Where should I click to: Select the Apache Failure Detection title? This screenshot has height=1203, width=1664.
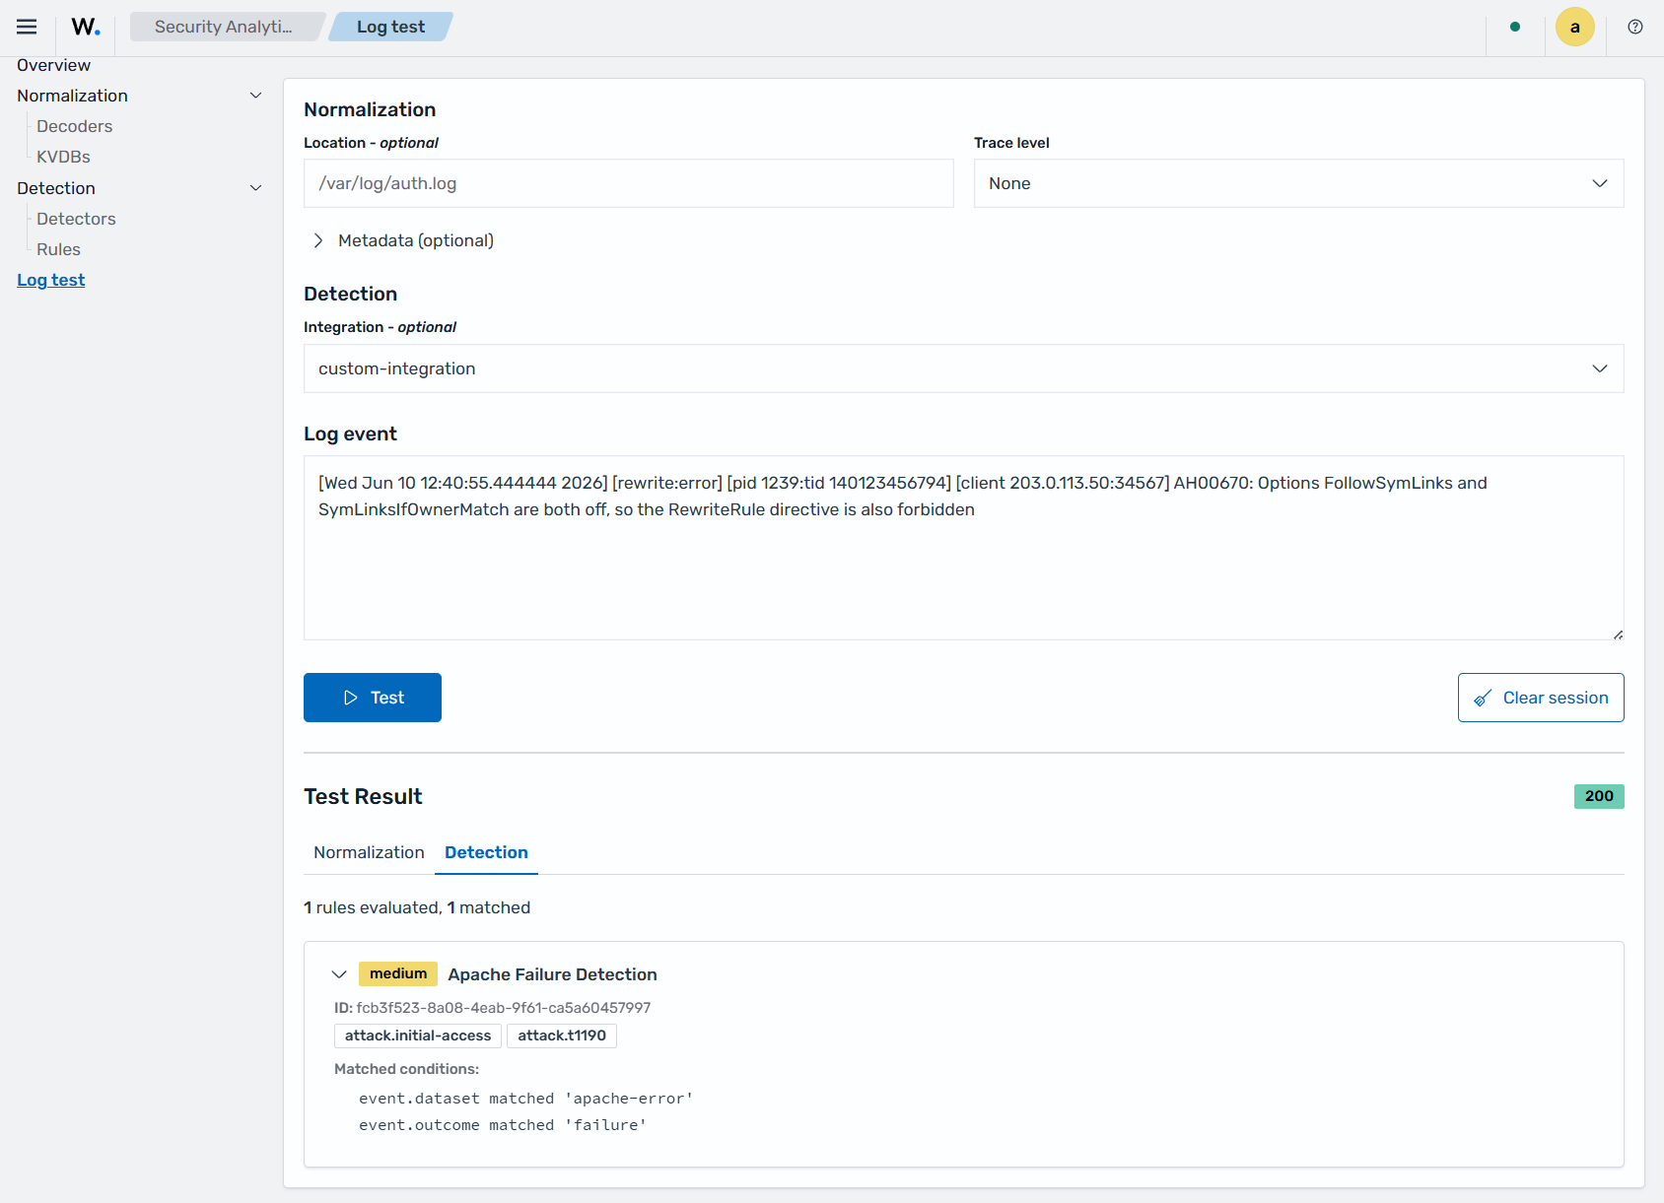552,974
